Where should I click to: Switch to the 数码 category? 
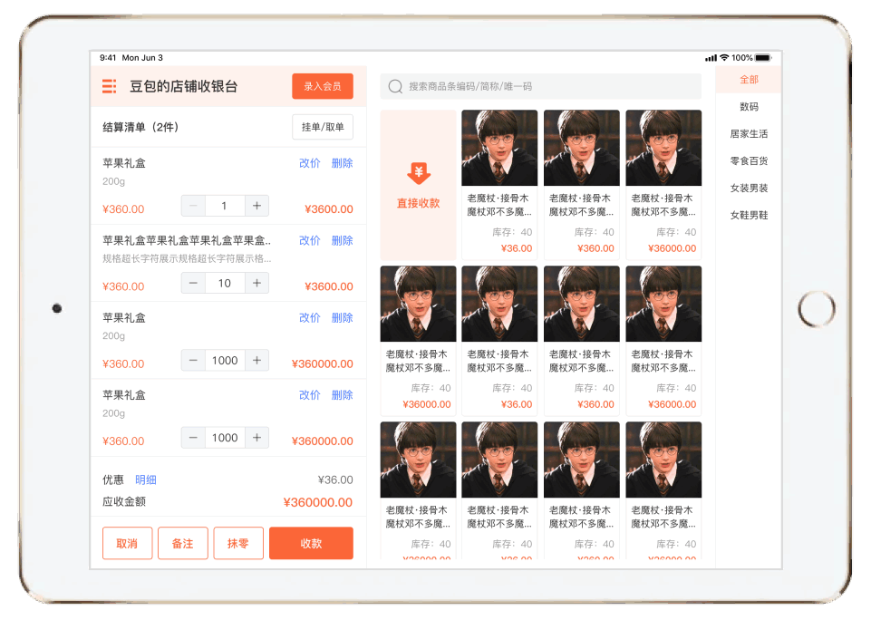click(749, 107)
